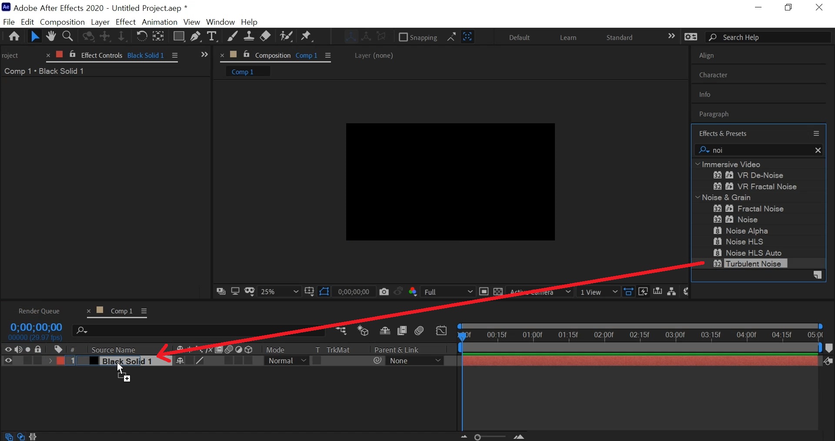The height and width of the screenshot is (441, 835).
Task: Click the timeline layer search field
Action: [x=199, y=331]
